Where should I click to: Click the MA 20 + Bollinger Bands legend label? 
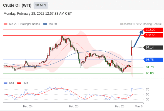point(24,24)
